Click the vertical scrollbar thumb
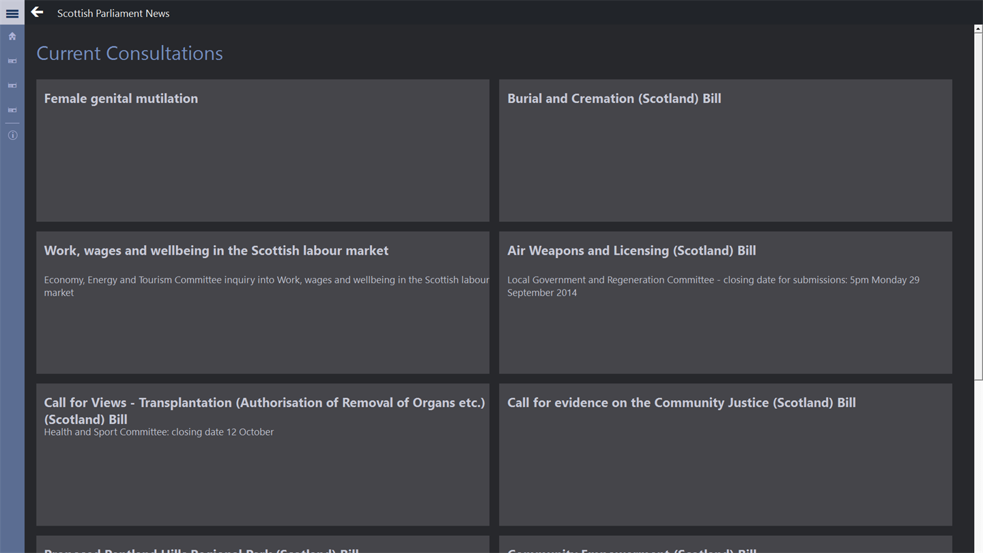This screenshot has width=983, height=553. click(x=978, y=205)
